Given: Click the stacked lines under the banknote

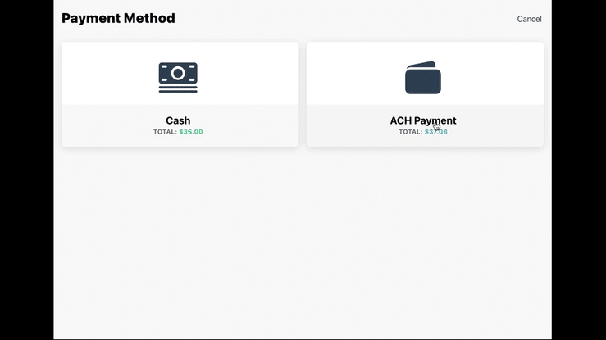Looking at the screenshot, I should 178,89.
